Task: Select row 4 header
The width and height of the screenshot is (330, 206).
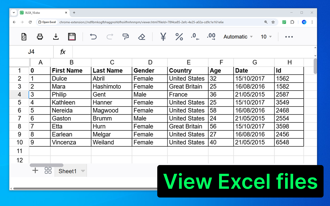Action: click(19, 95)
